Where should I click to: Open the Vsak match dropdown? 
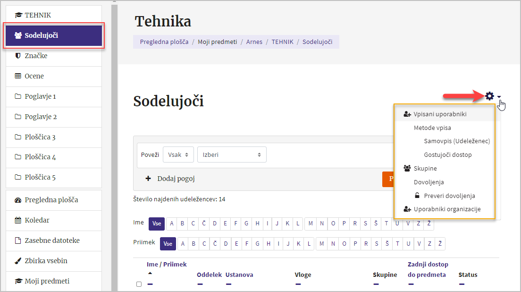click(178, 155)
